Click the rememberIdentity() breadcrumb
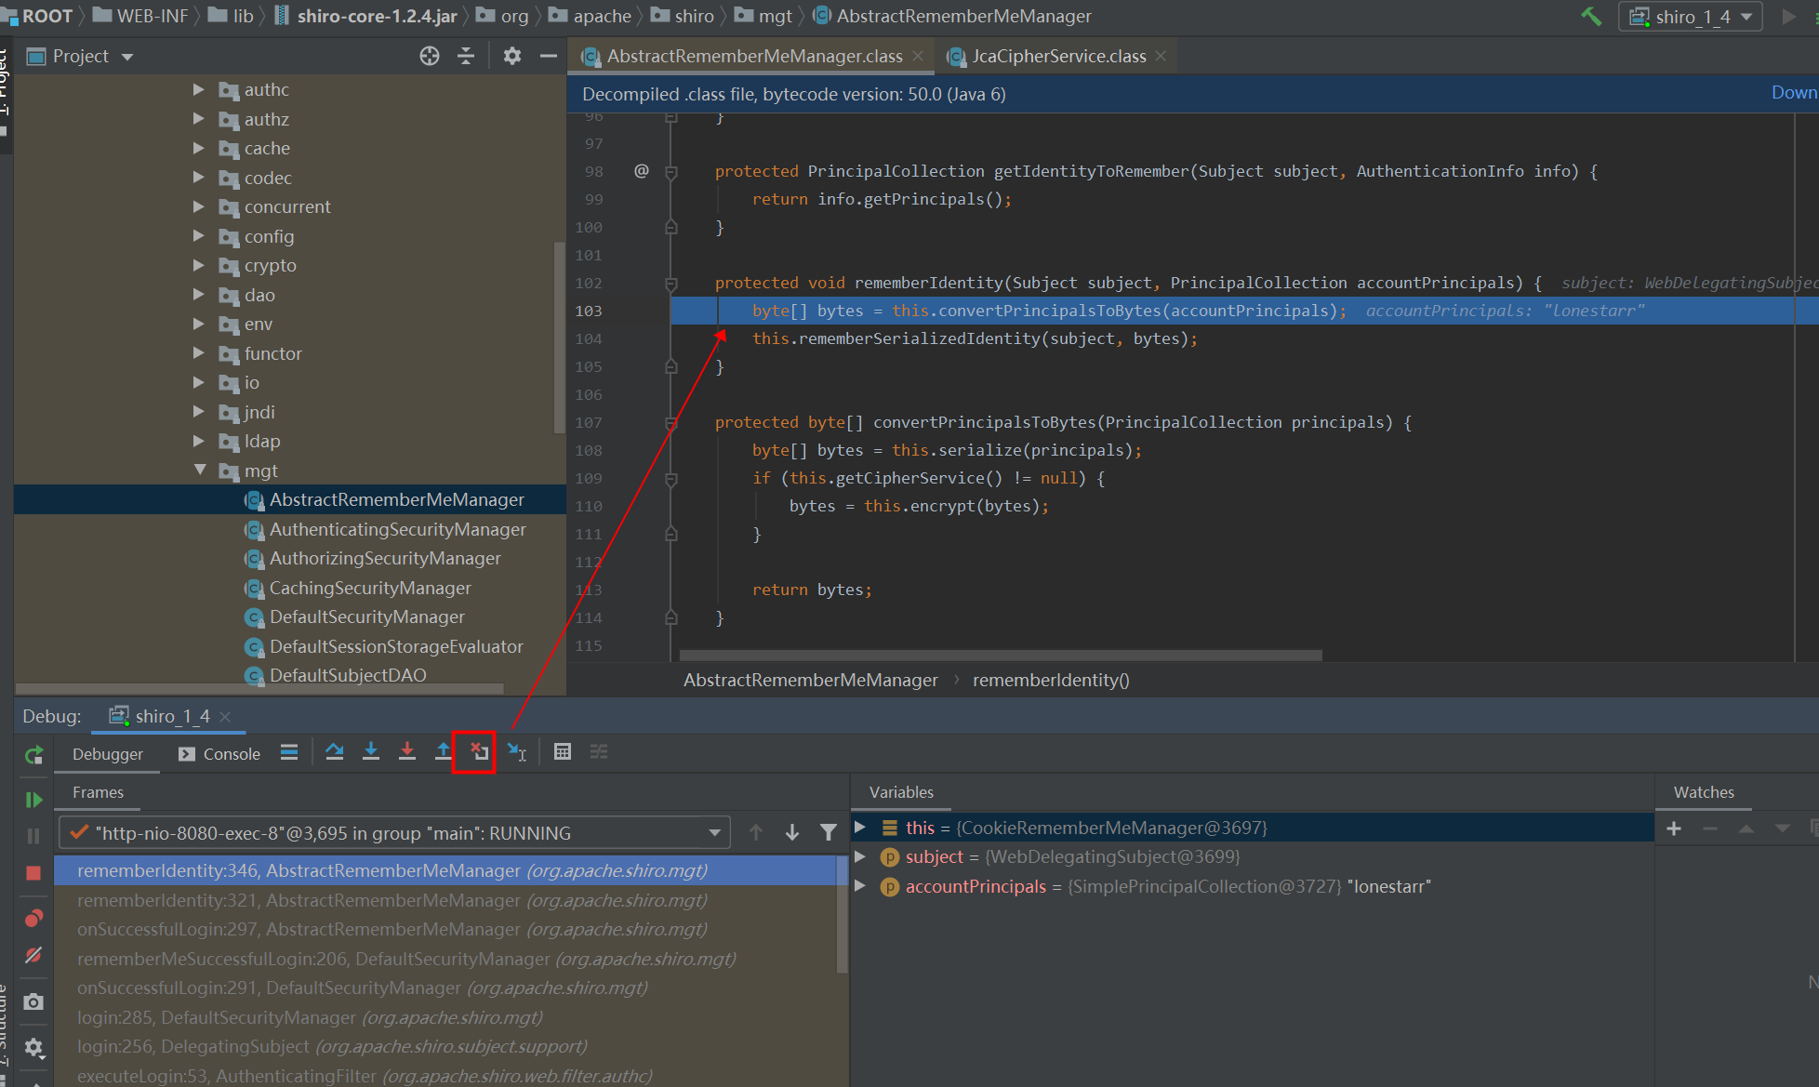Screen dimensions: 1819x1087 pos(1051,680)
